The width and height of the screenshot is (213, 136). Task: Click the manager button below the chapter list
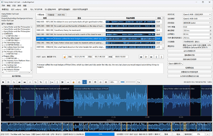click(17, 76)
